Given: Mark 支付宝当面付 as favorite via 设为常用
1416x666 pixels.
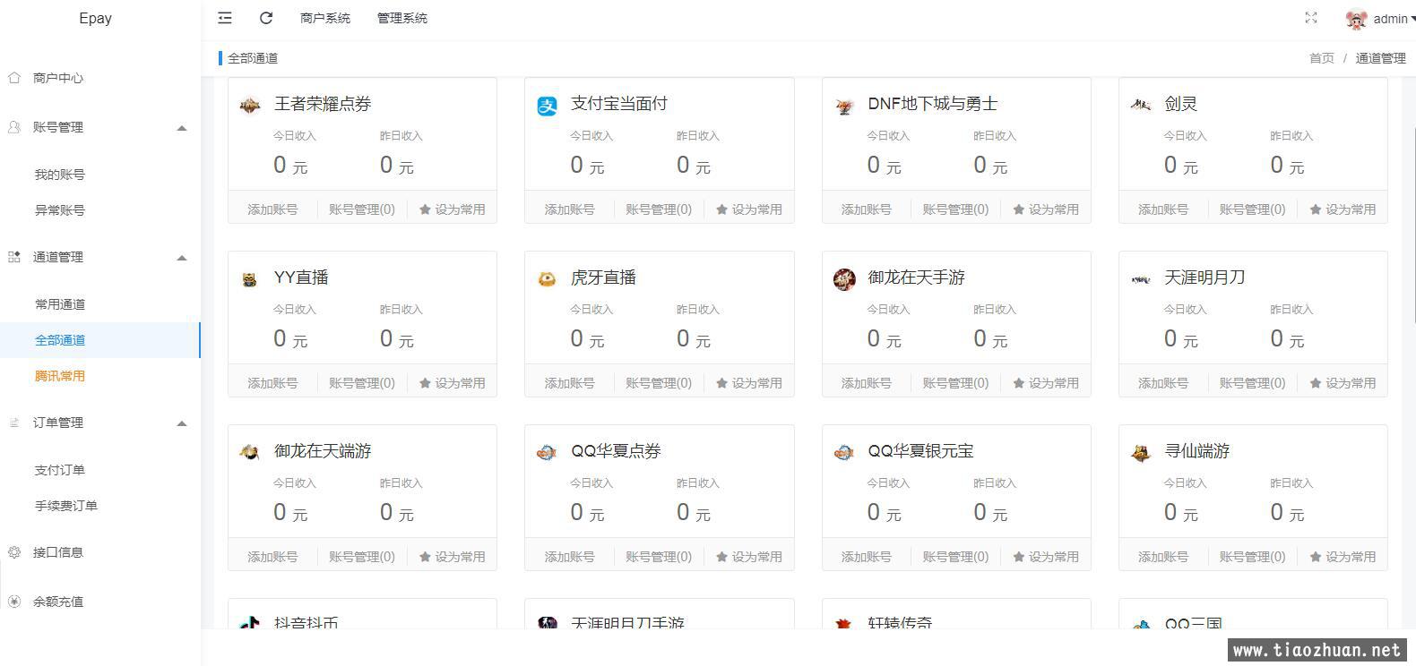Looking at the screenshot, I should (749, 209).
